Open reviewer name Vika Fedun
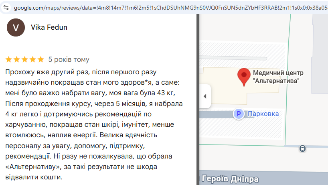The width and height of the screenshot is (328, 185). pos(49,27)
